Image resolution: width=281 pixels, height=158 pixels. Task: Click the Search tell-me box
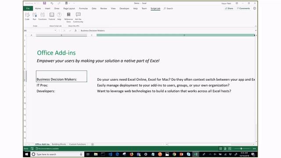click(169, 8)
